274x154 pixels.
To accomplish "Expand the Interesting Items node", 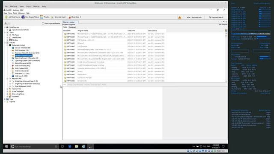I will [7, 94].
